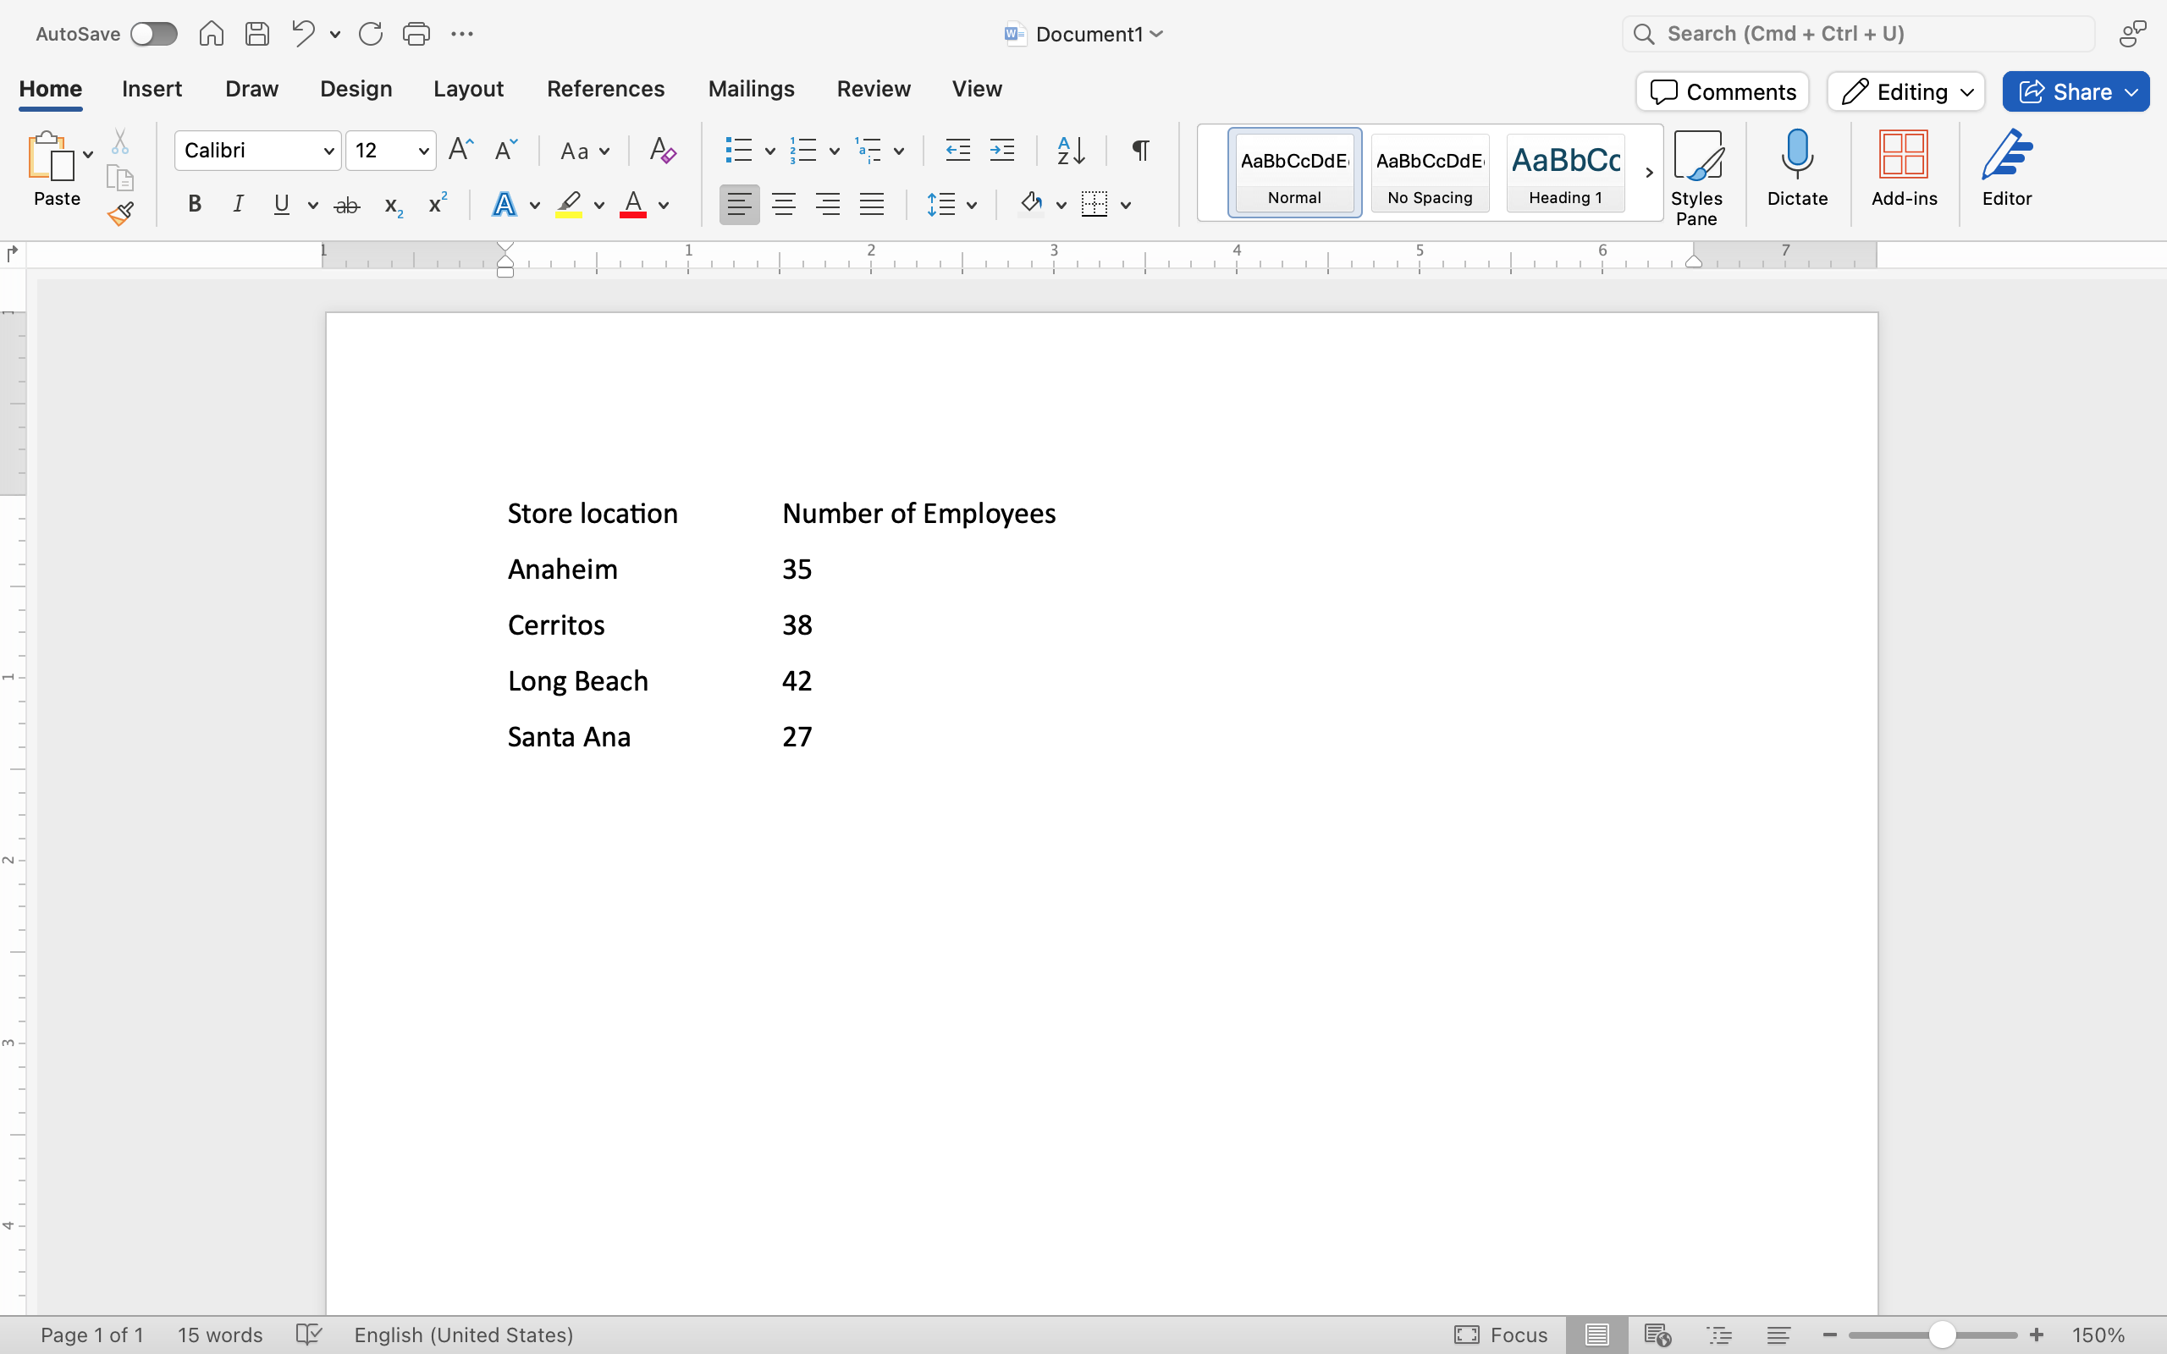Toggle Underline formatting
Image resolution: width=2167 pixels, height=1354 pixels.
281,204
